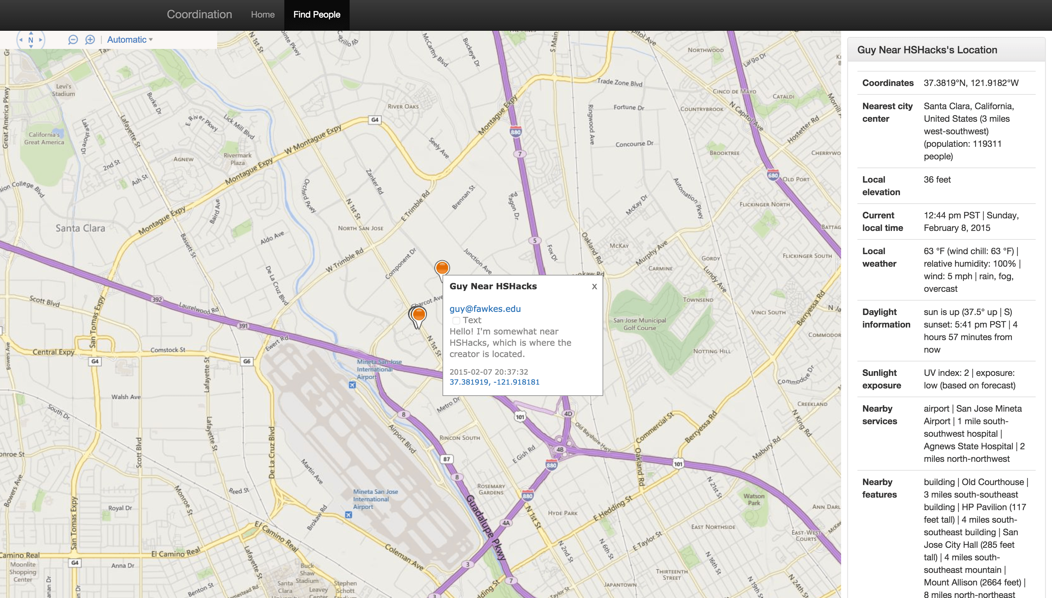Zoom in the map with the plus magnifier
Viewport: 1052px width, 598px height.
[x=90, y=40]
